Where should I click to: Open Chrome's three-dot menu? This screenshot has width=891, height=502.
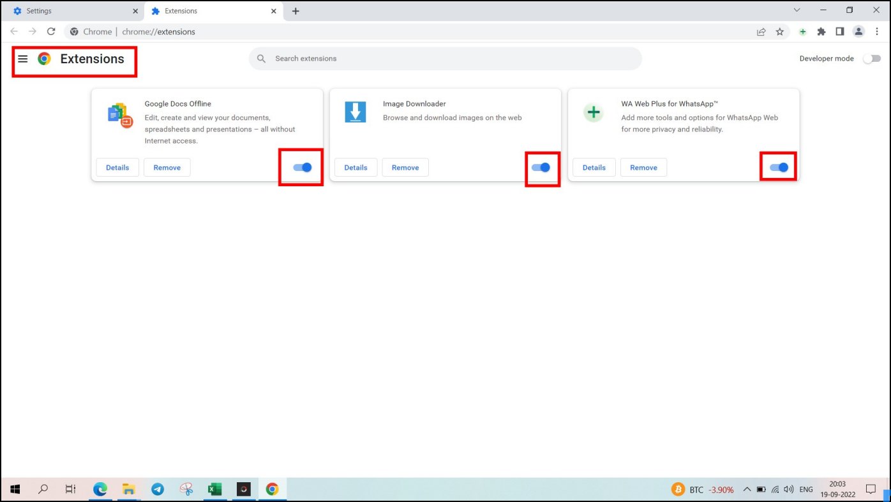coord(877,31)
